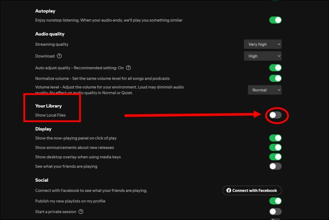
Task: Open the Download quality dropdown
Action: click(x=262, y=56)
